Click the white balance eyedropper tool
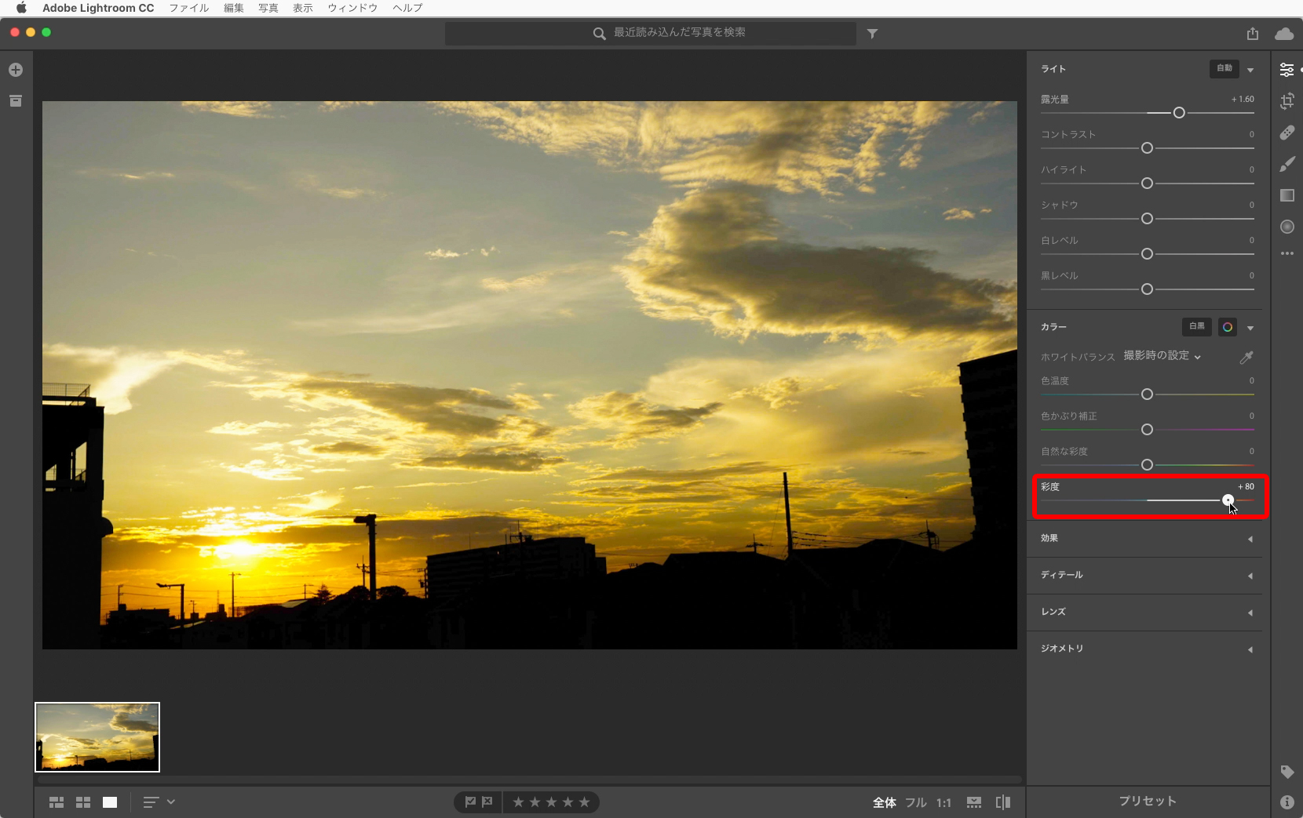Viewport: 1303px width, 818px height. [x=1246, y=358]
